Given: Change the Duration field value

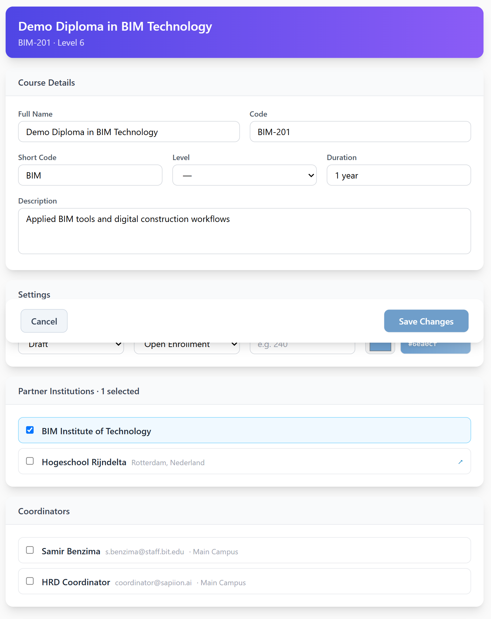Looking at the screenshot, I should 399,175.
